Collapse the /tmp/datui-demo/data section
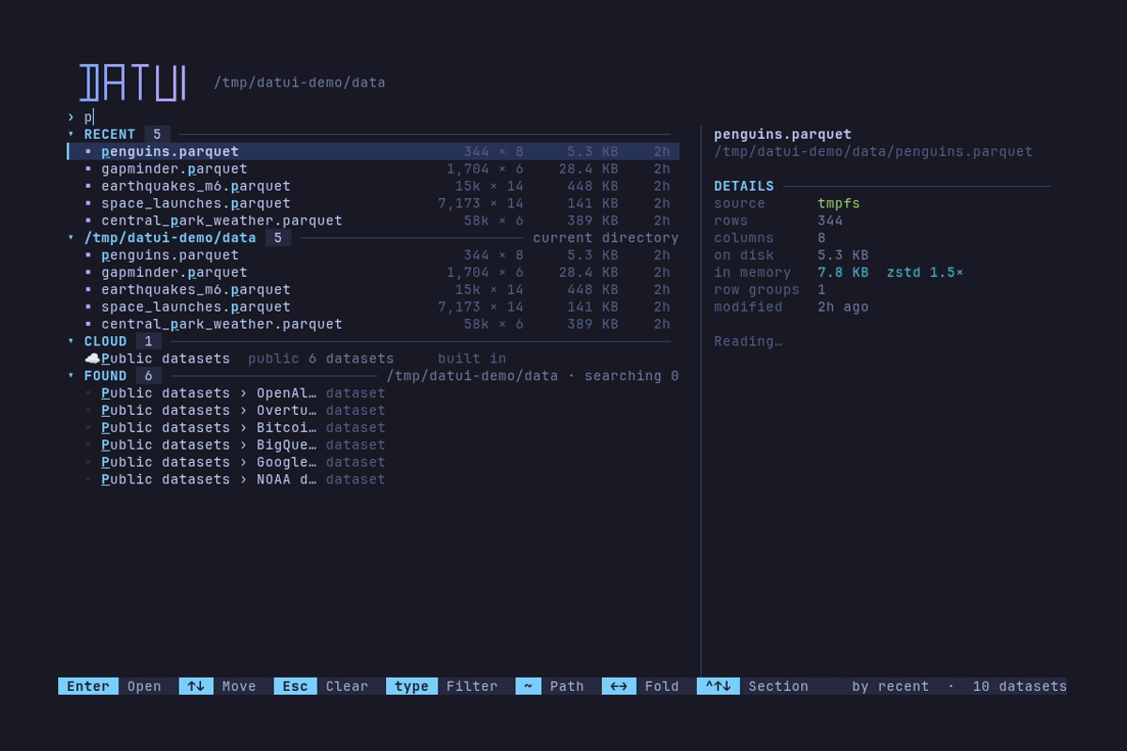Screen dimensions: 1127x751 (x=71, y=238)
